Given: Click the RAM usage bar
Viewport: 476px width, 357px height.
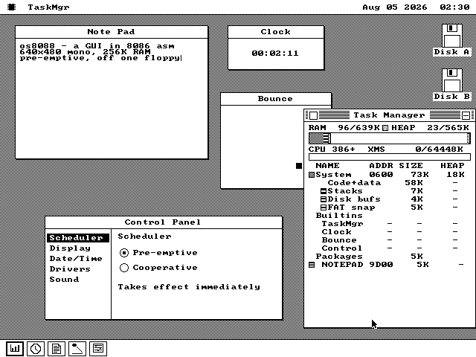Looking at the screenshot, I should pyautogui.click(x=390, y=138).
